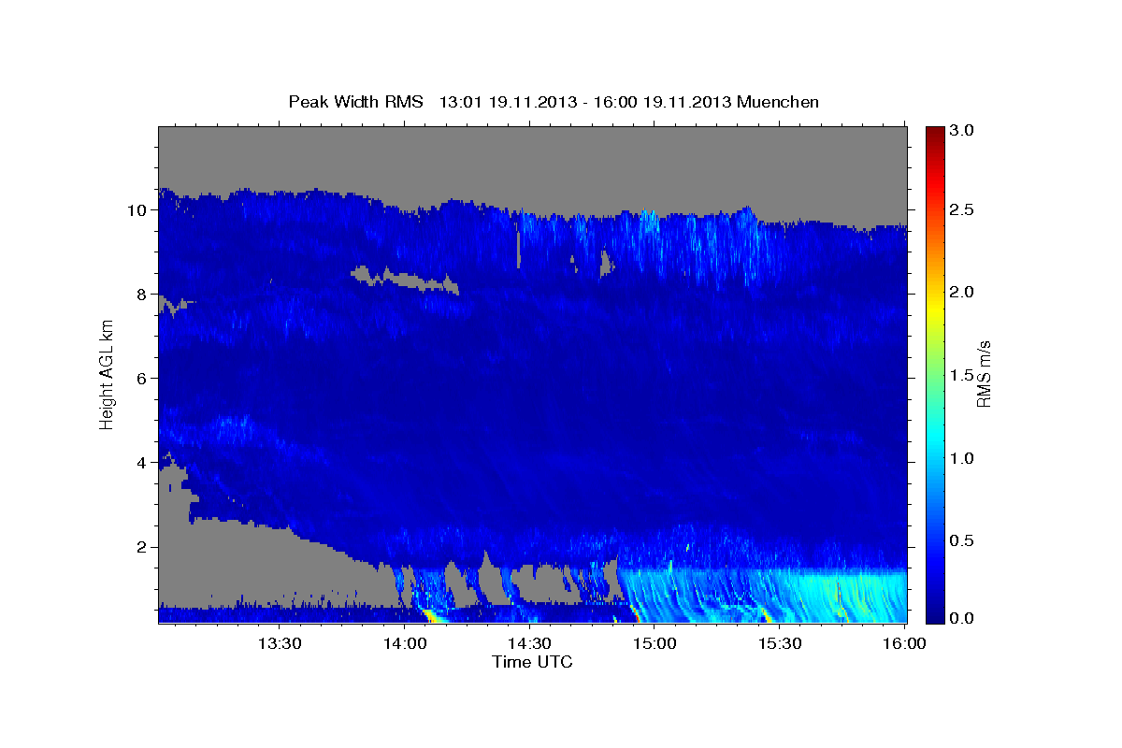Screen dimensions: 1122x748
Task: Click the 'RMS m/s' colorbar label
Action: [x=984, y=375]
